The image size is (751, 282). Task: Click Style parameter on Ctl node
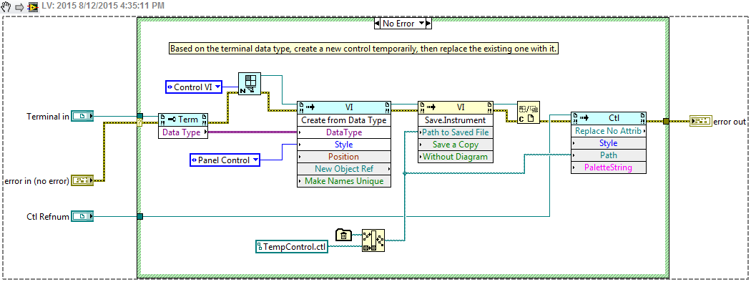(x=608, y=143)
